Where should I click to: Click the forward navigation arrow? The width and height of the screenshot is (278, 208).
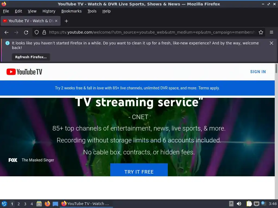coord(16,32)
